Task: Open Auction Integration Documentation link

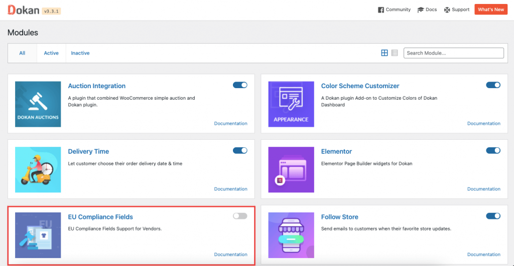Action: pyautogui.click(x=231, y=123)
